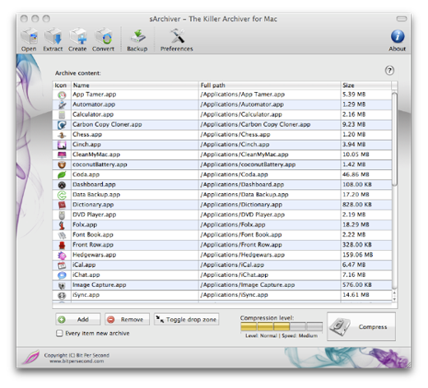Click the Dashboard.app icon

(62, 185)
